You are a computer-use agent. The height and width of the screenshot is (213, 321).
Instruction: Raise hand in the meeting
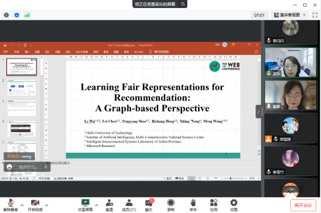click(x=193, y=205)
